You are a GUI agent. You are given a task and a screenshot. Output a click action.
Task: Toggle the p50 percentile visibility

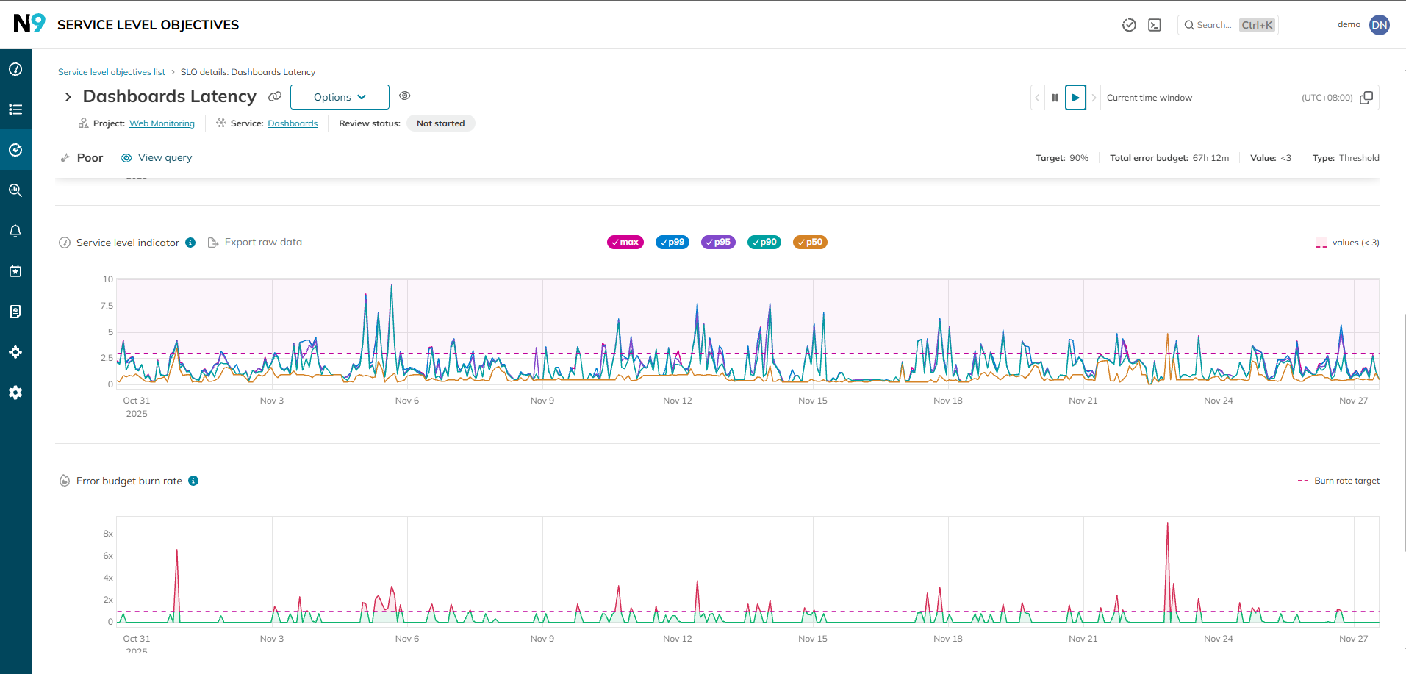(x=809, y=242)
